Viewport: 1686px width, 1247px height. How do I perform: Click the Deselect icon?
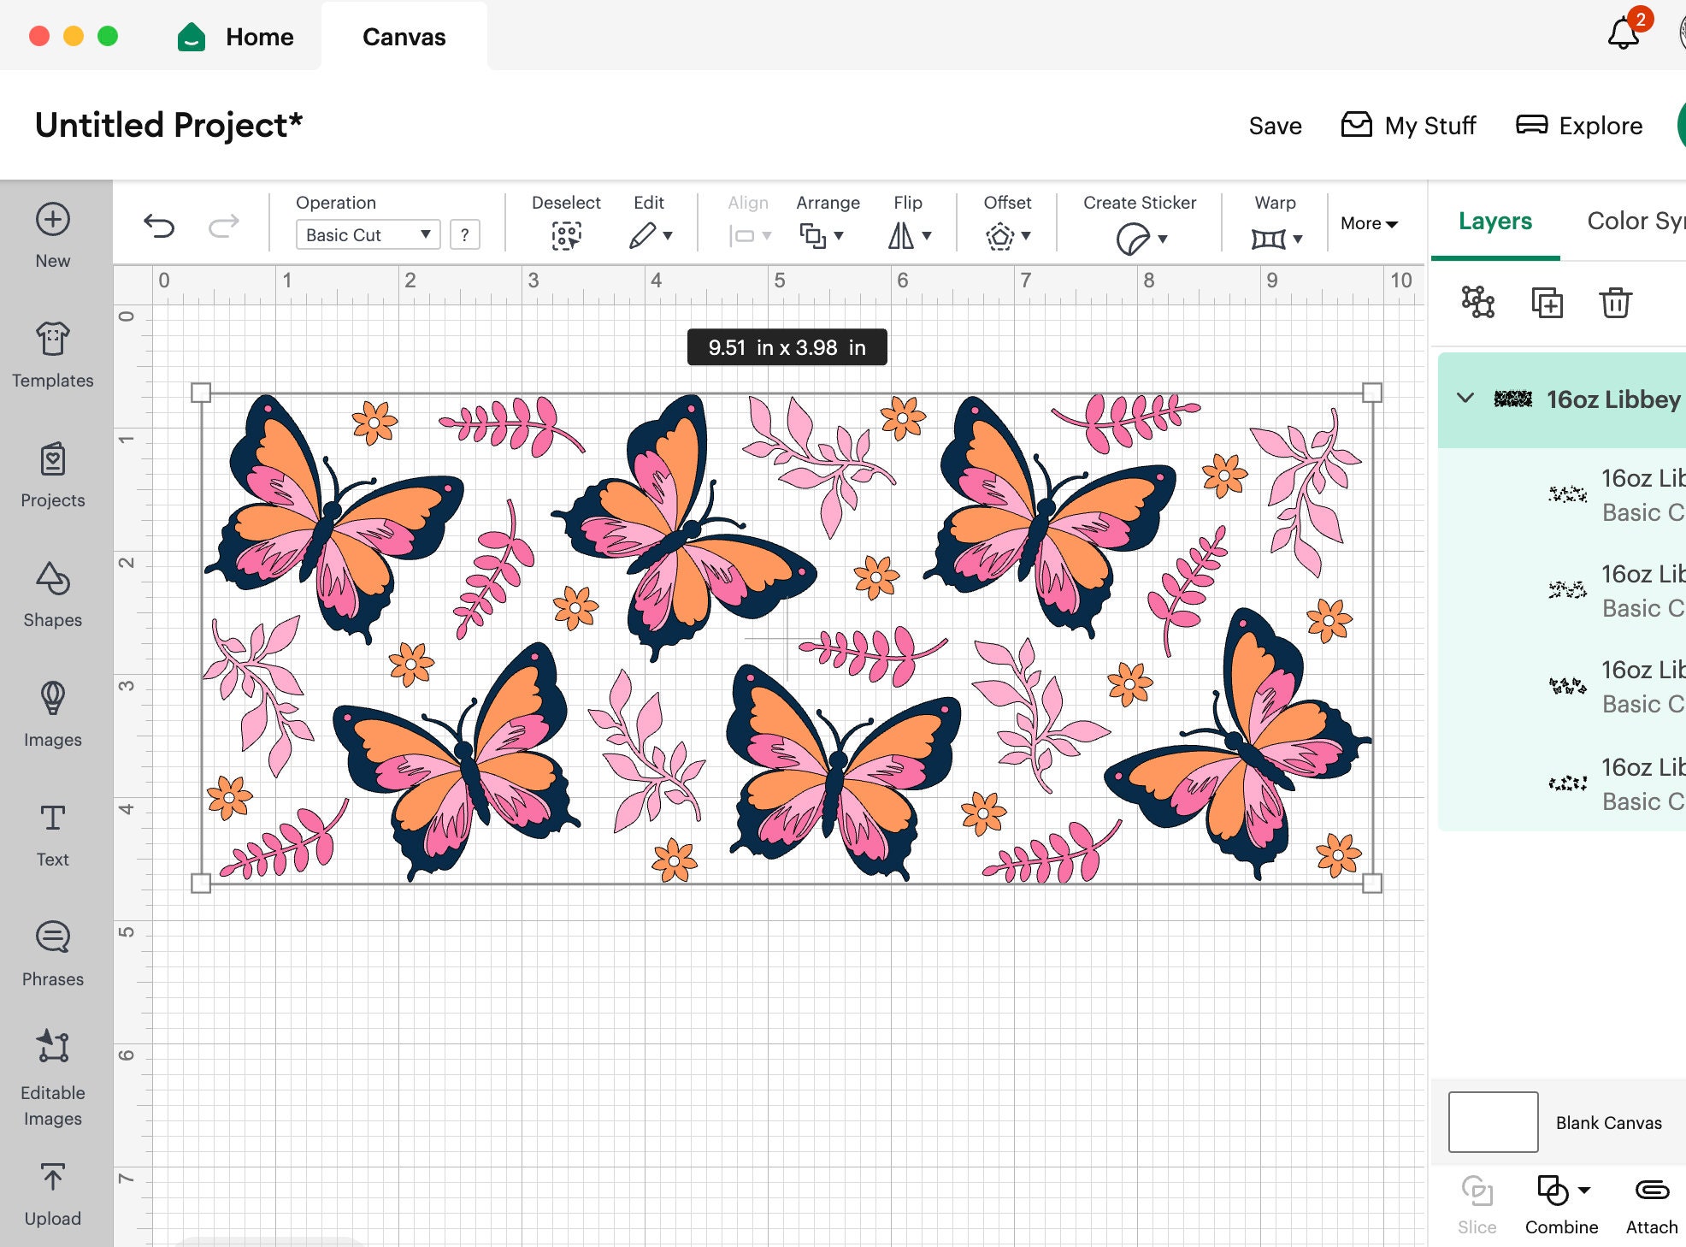[566, 235]
